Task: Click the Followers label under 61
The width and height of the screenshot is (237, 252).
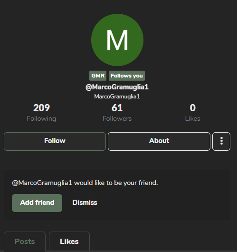Action: pos(117,118)
